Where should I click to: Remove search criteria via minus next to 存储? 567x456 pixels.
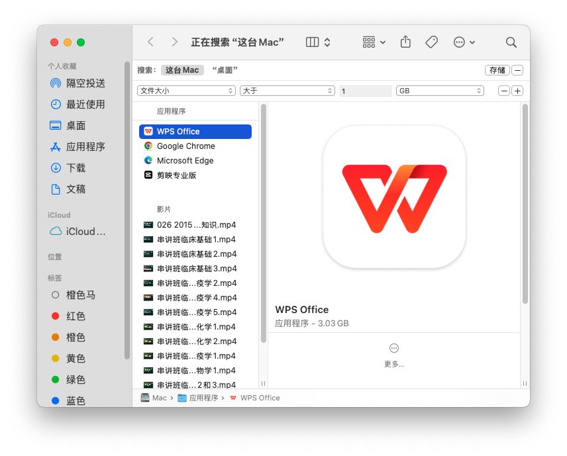[517, 70]
